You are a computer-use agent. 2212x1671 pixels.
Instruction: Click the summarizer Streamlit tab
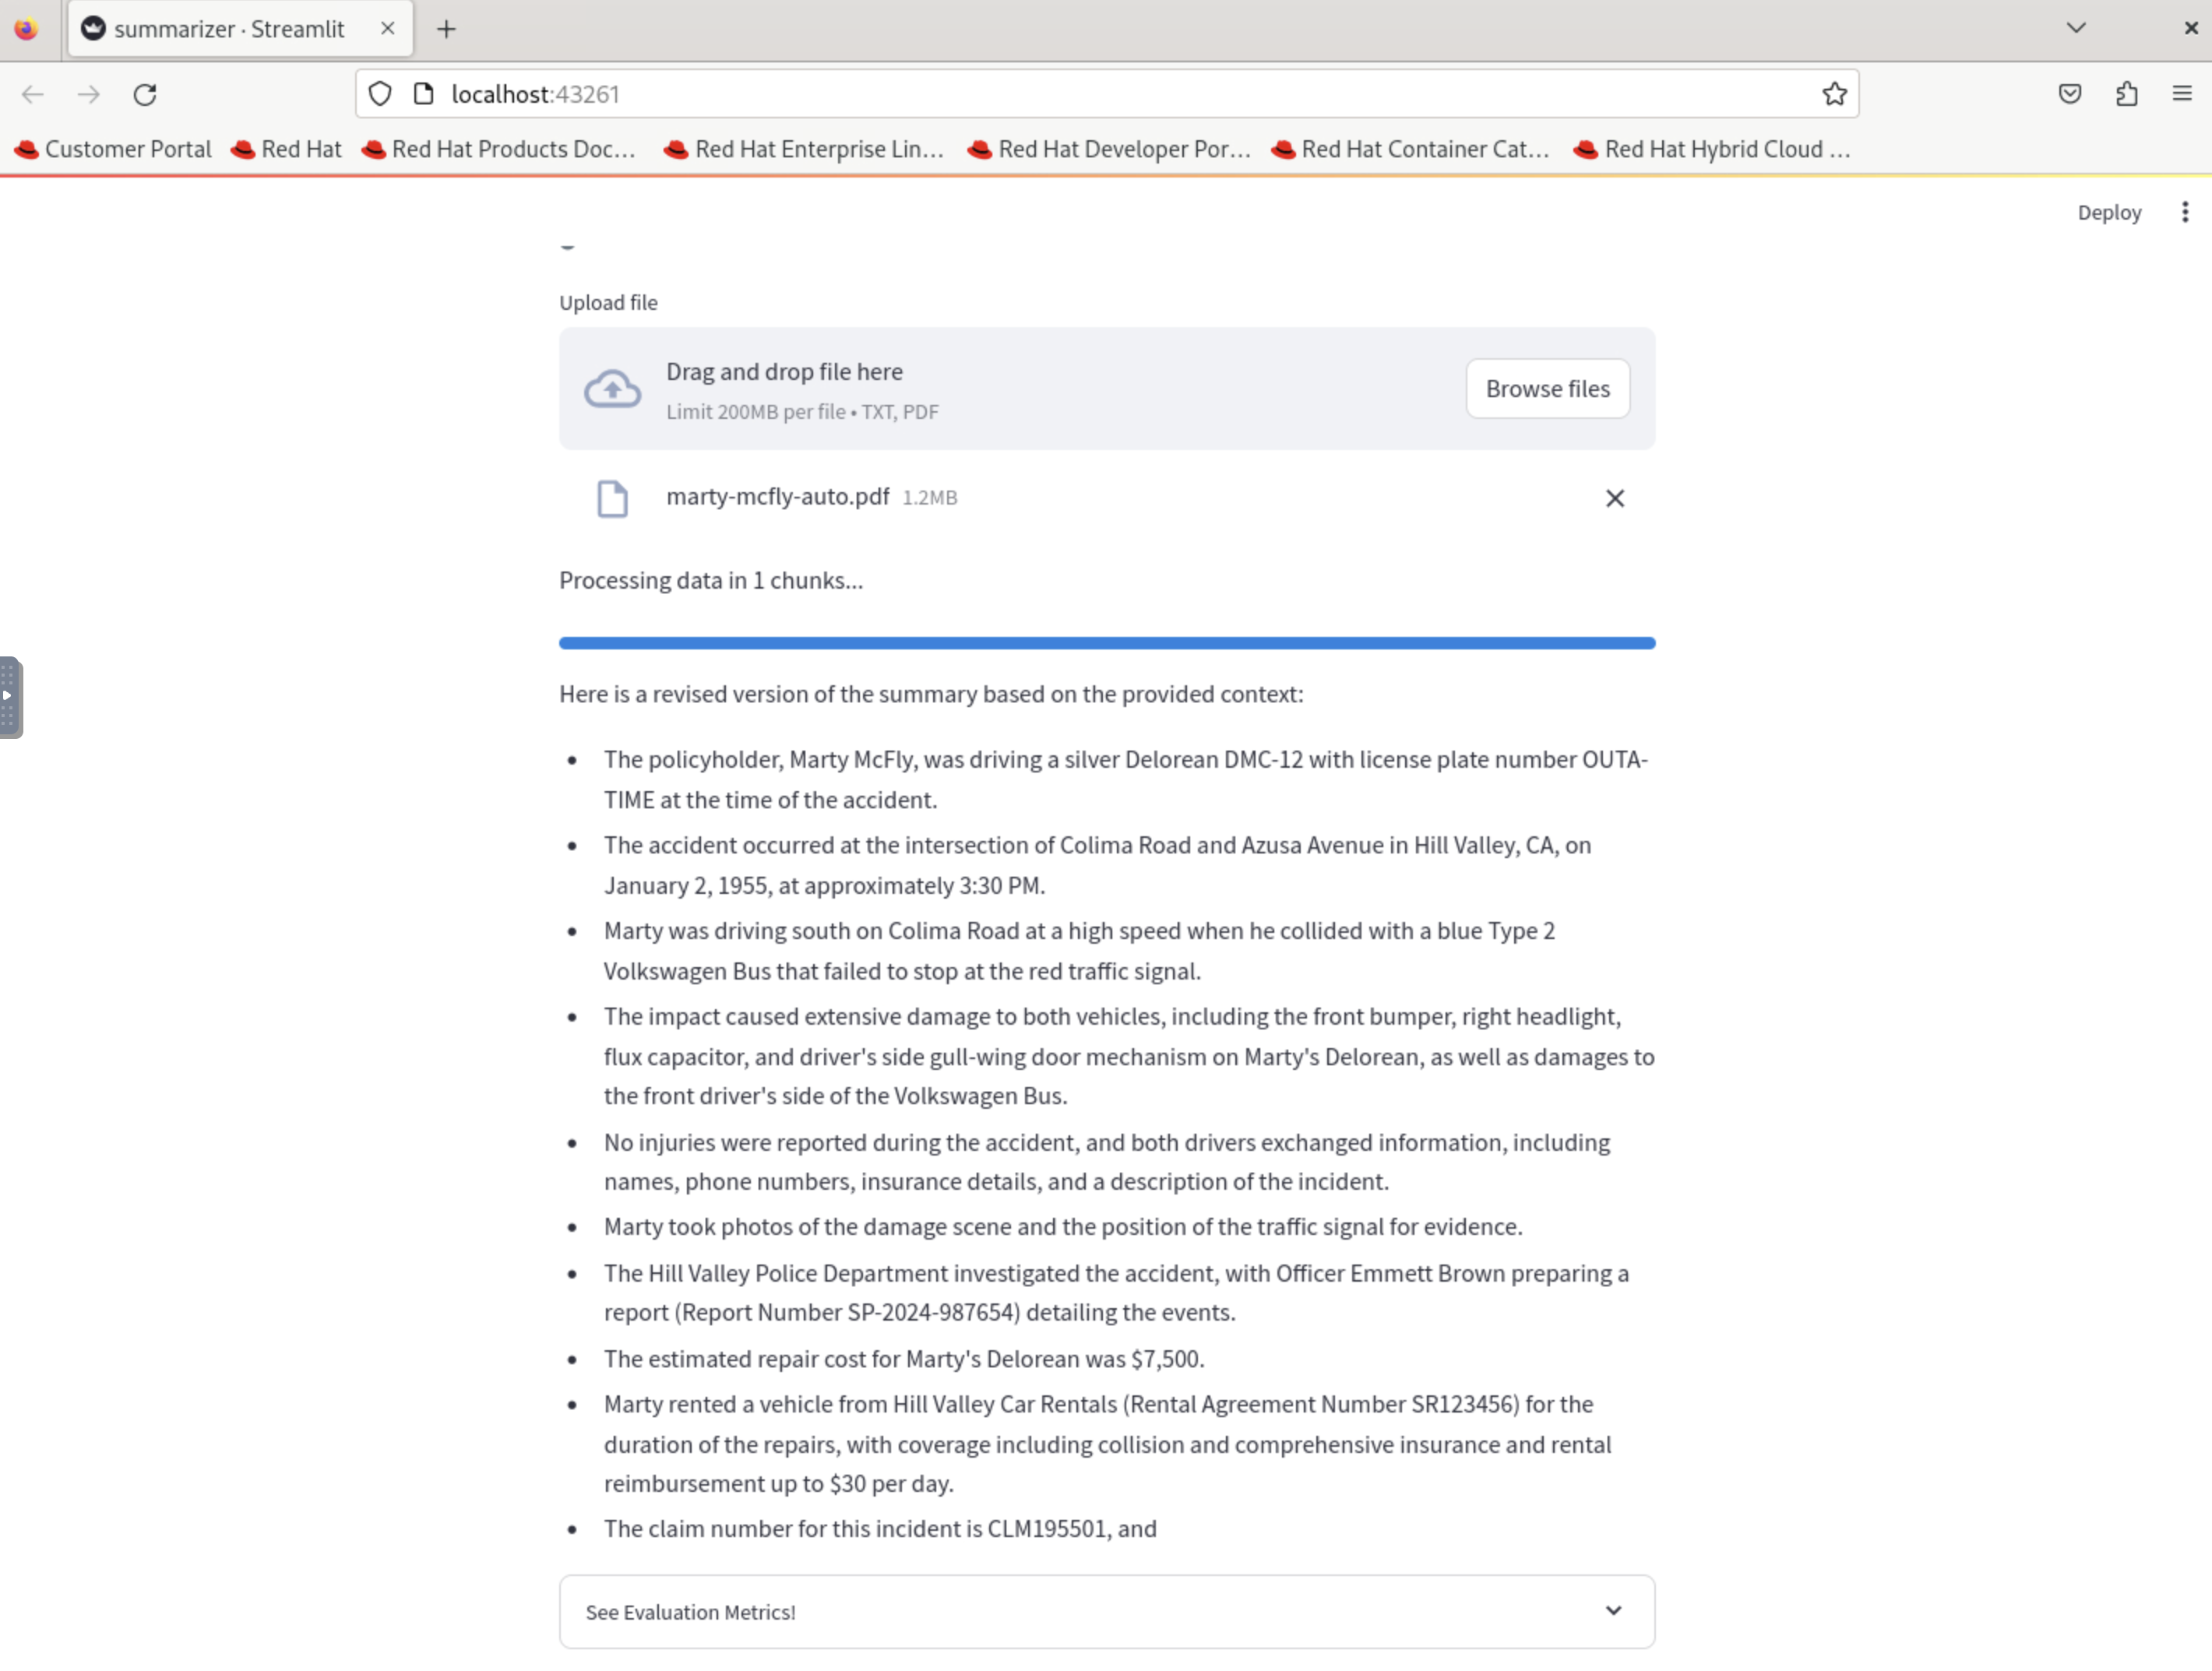pos(228,26)
